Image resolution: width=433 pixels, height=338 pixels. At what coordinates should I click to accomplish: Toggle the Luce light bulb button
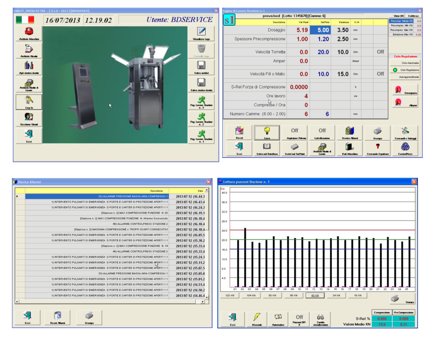(267, 133)
